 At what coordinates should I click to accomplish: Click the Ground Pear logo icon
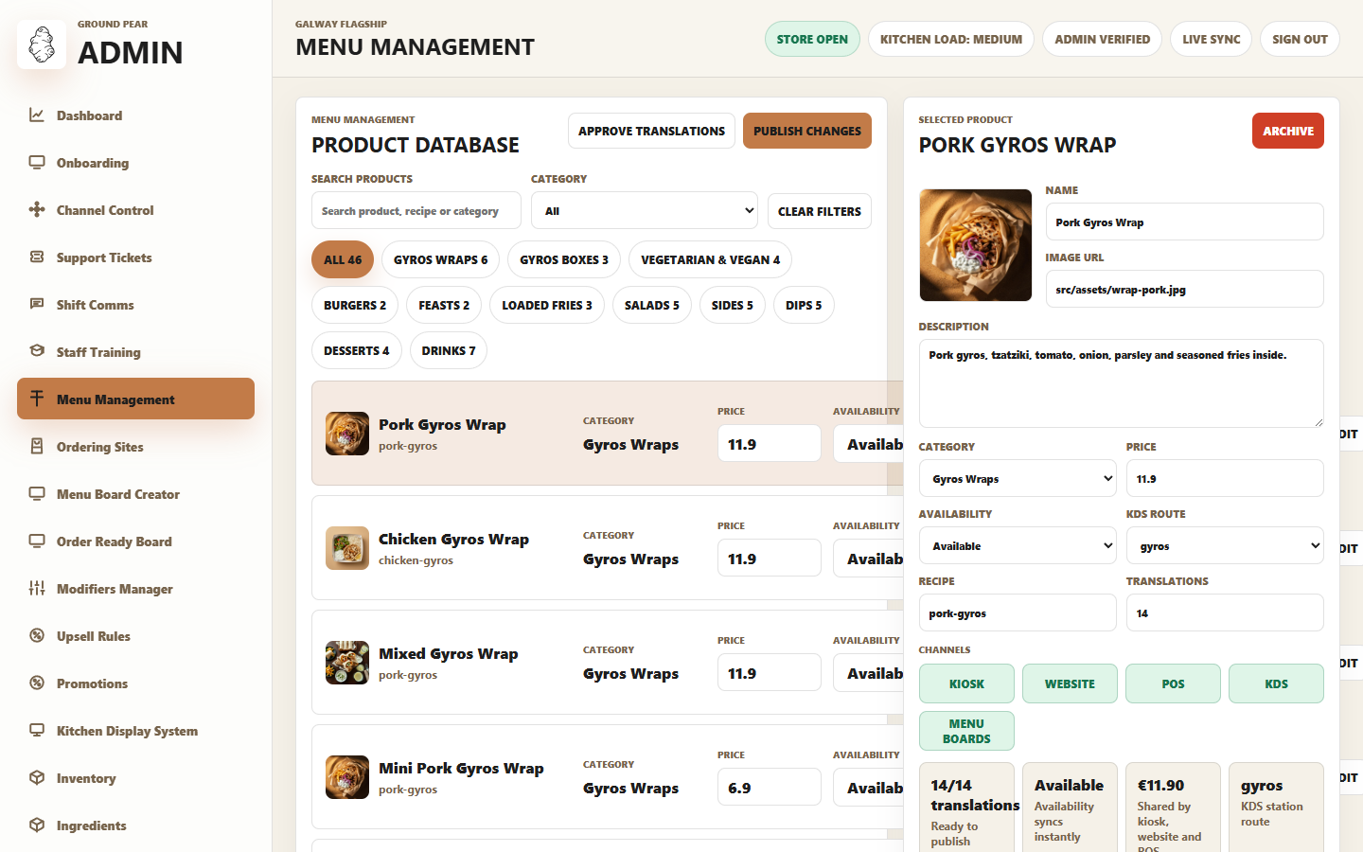pos(42,44)
